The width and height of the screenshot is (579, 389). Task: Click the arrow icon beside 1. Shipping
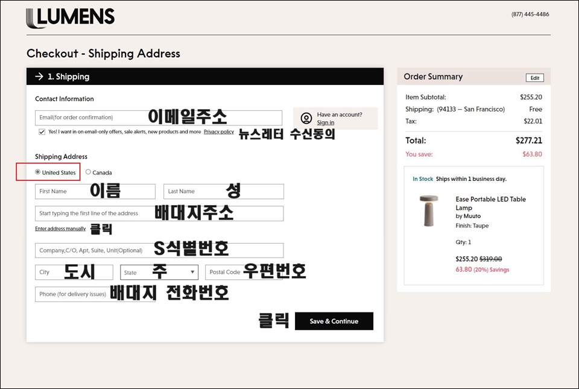tap(39, 77)
